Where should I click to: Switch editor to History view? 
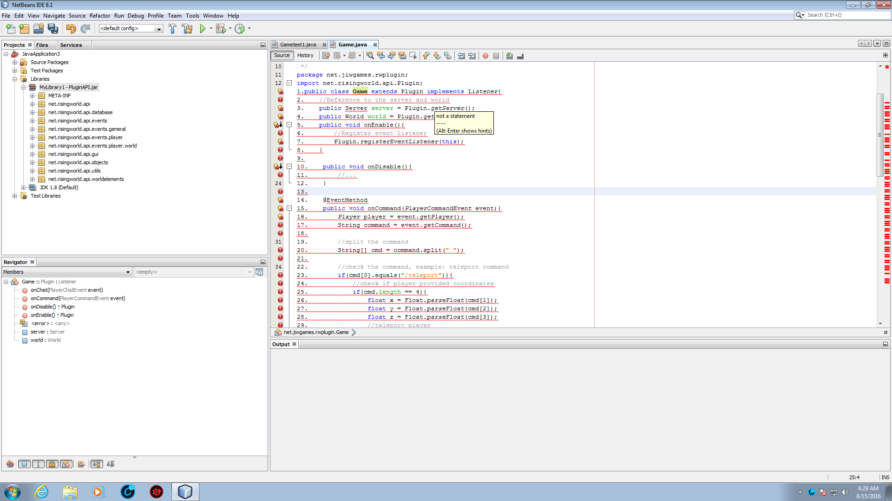305,55
